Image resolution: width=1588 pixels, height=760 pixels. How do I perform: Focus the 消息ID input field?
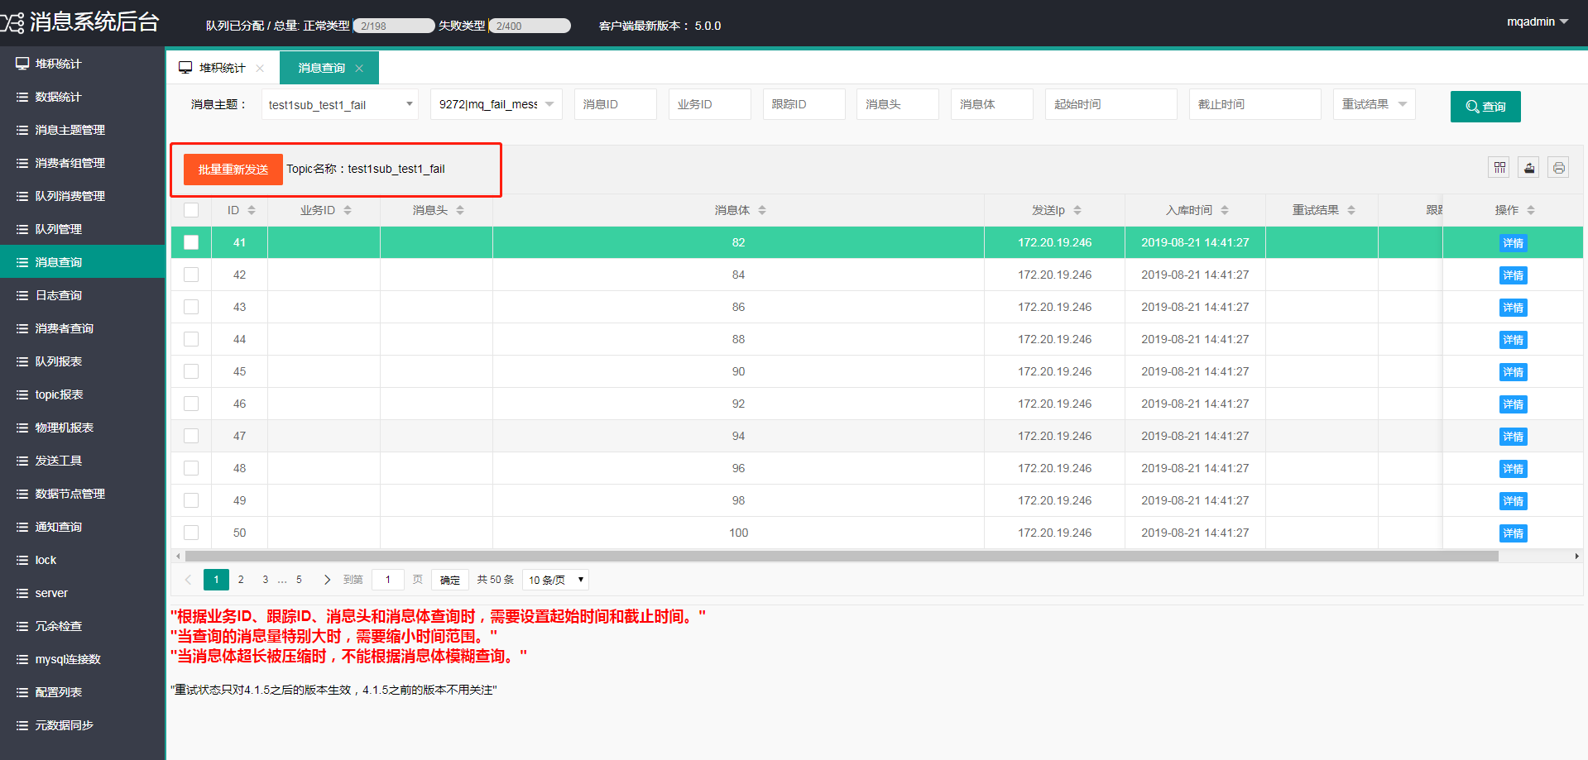pyautogui.click(x=616, y=104)
